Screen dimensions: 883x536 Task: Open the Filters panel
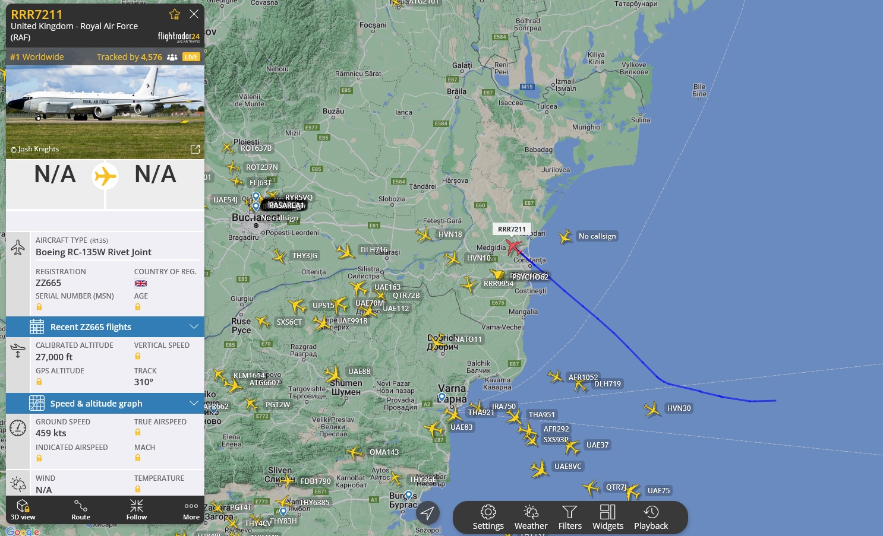click(570, 518)
